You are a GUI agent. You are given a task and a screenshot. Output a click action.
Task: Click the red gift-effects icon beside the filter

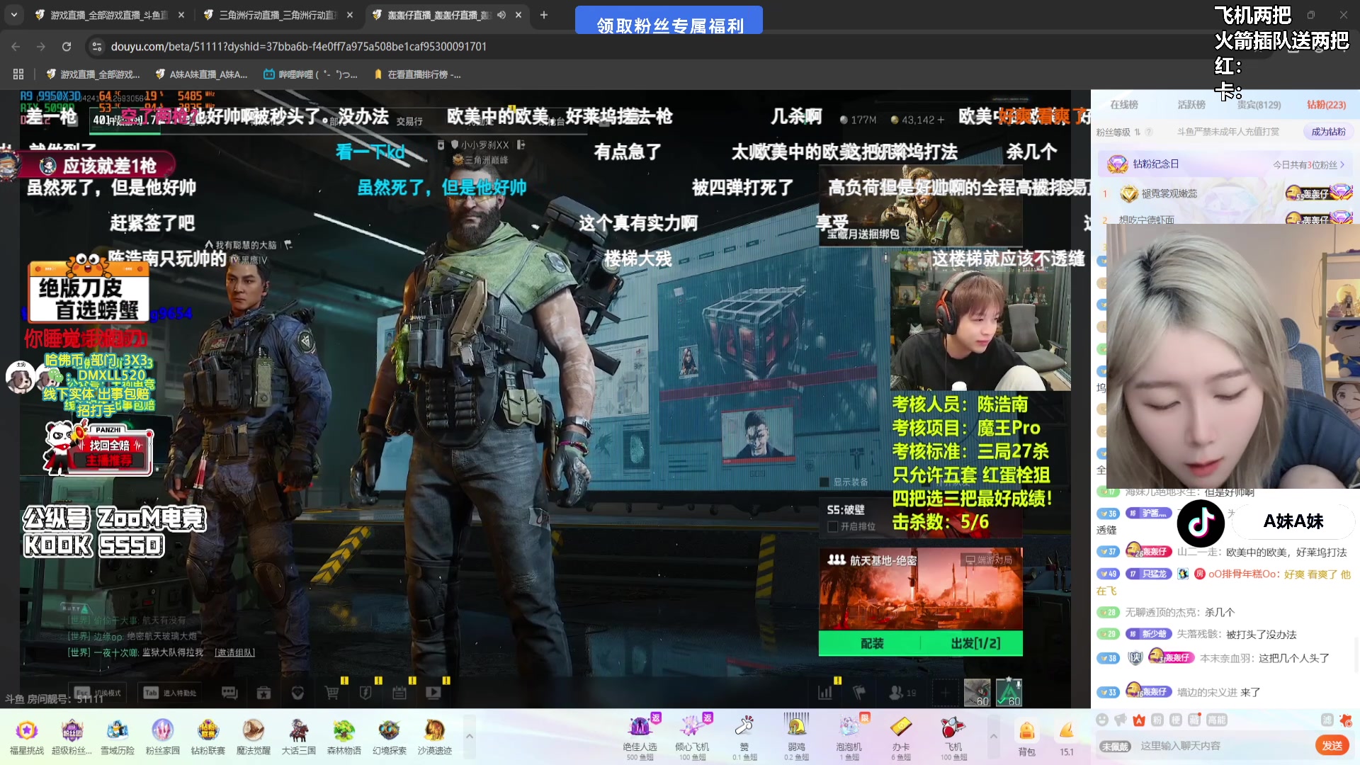click(1345, 720)
